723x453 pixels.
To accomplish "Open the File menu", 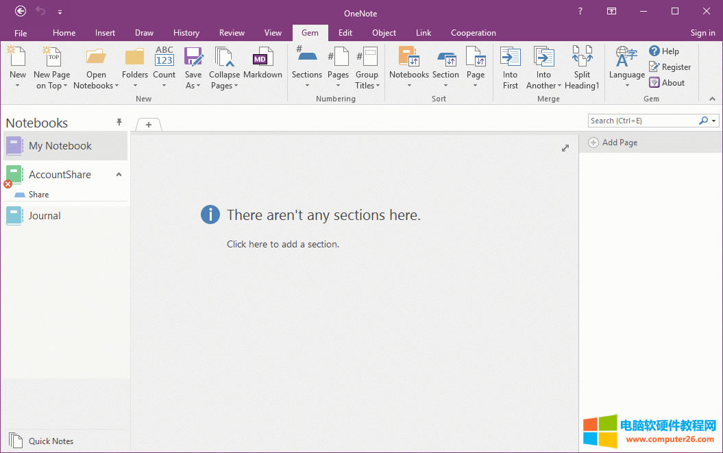I will click(x=21, y=33).
